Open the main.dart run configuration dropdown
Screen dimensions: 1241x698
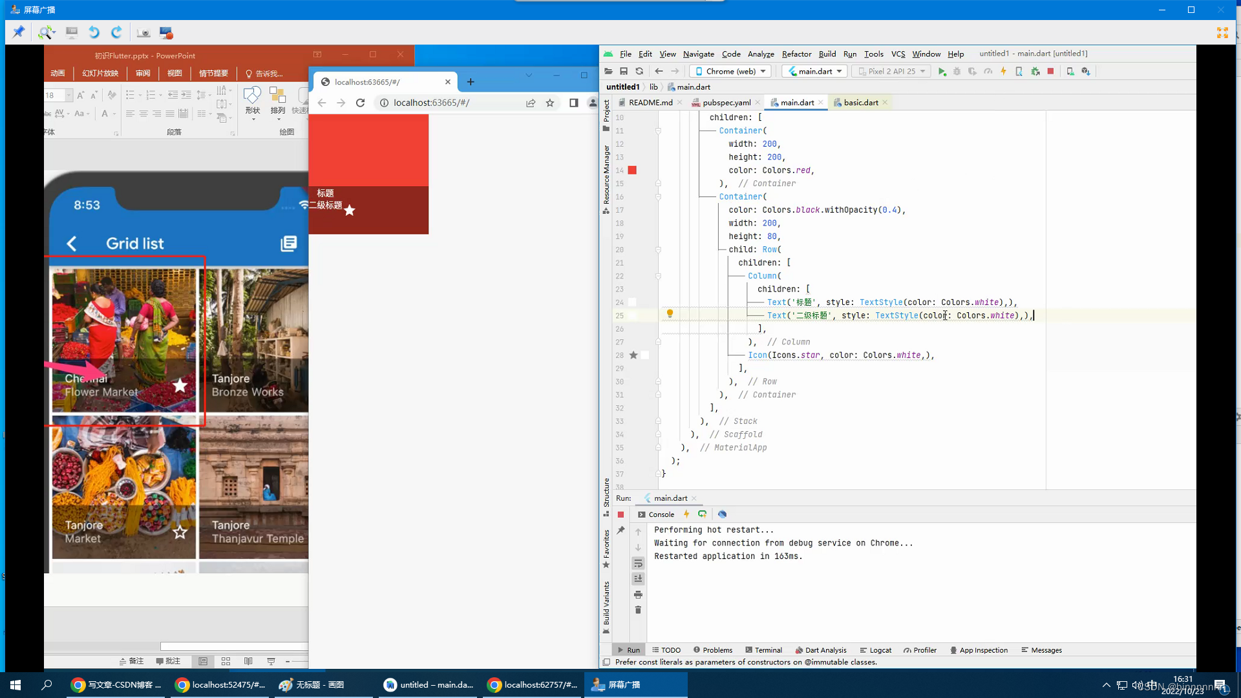tap(815, 72)
